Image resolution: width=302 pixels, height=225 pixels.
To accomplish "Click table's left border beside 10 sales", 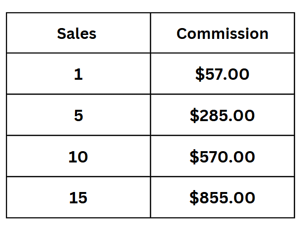I will (x=6, y=157).
